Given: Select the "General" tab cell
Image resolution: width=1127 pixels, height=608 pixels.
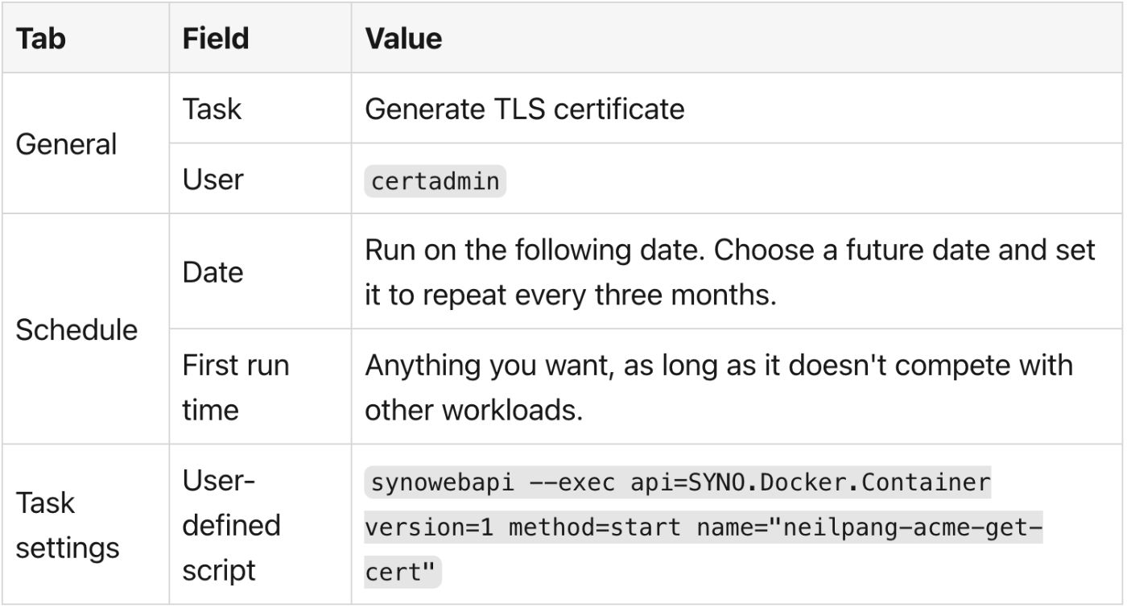Looking at the screenshot, I should (67, 144).
